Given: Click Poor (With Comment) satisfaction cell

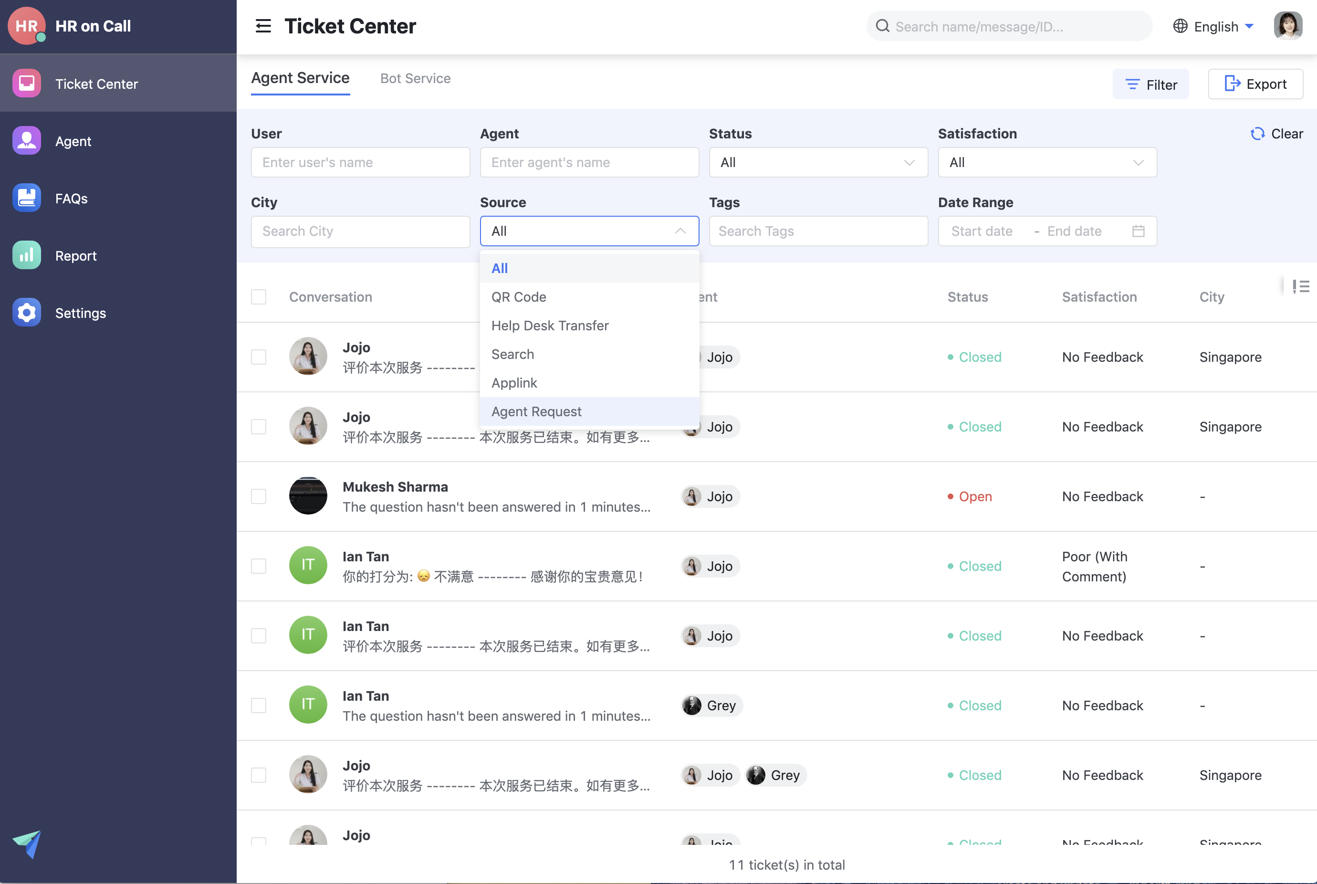Looking at the screenshot, I should coord(1095,566).
